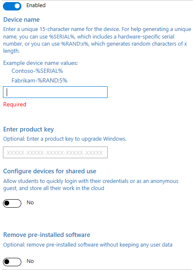Click the Configure devices for shared use heading
193x270 pixels.
49,171
